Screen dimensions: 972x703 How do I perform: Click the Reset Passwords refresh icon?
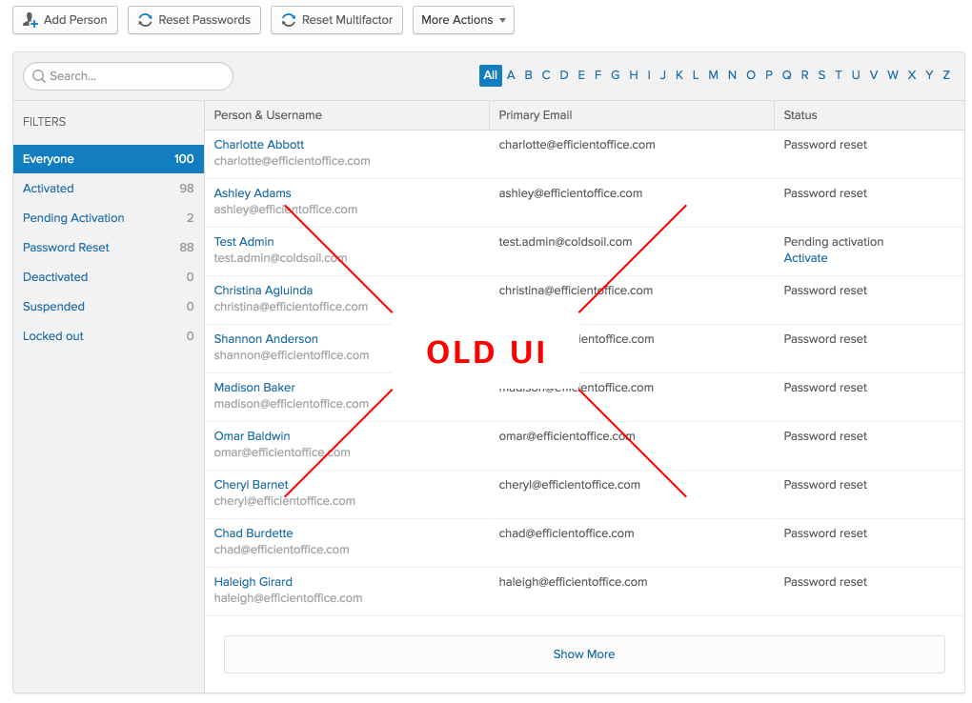145,19
